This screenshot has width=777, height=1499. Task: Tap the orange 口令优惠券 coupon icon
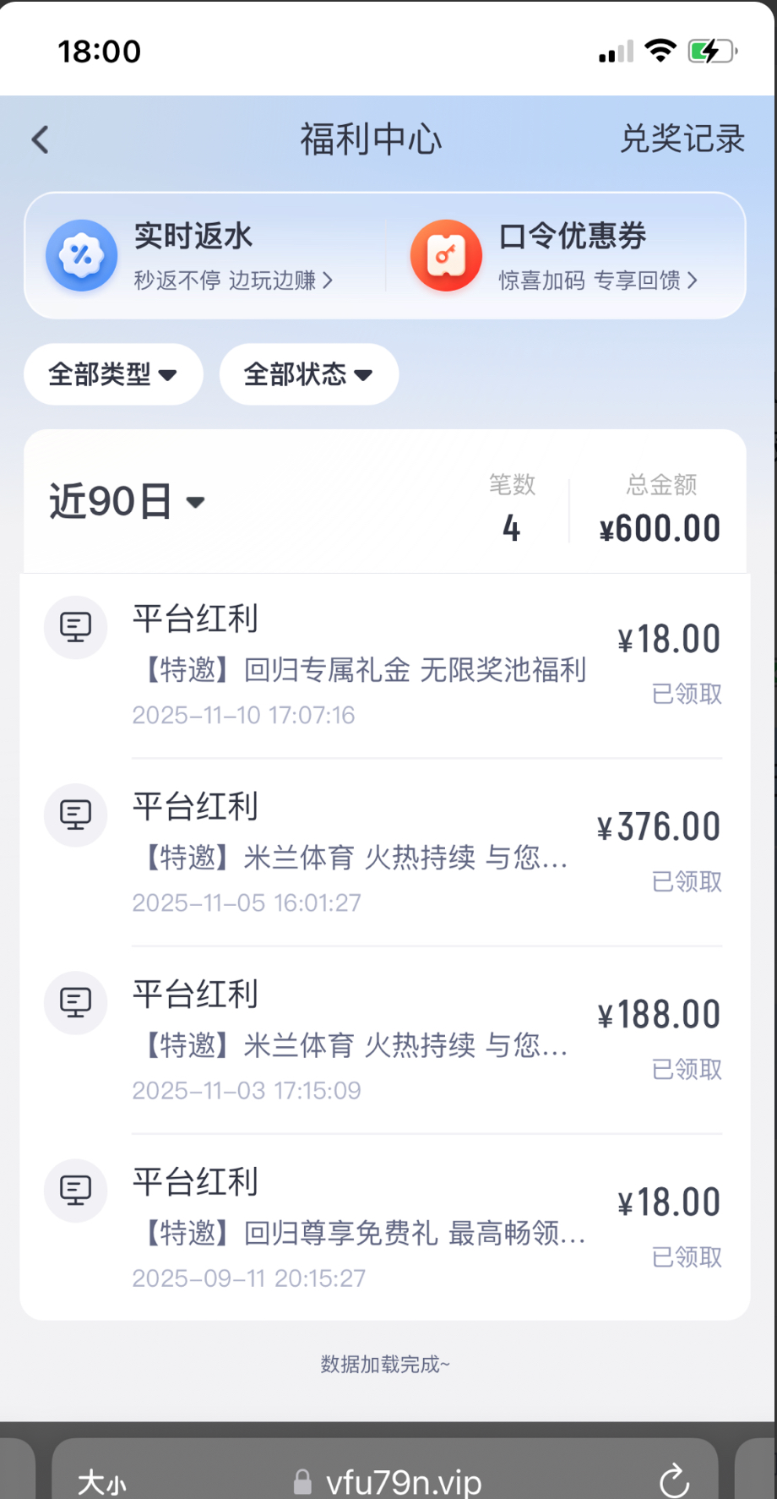coord(446,255)
